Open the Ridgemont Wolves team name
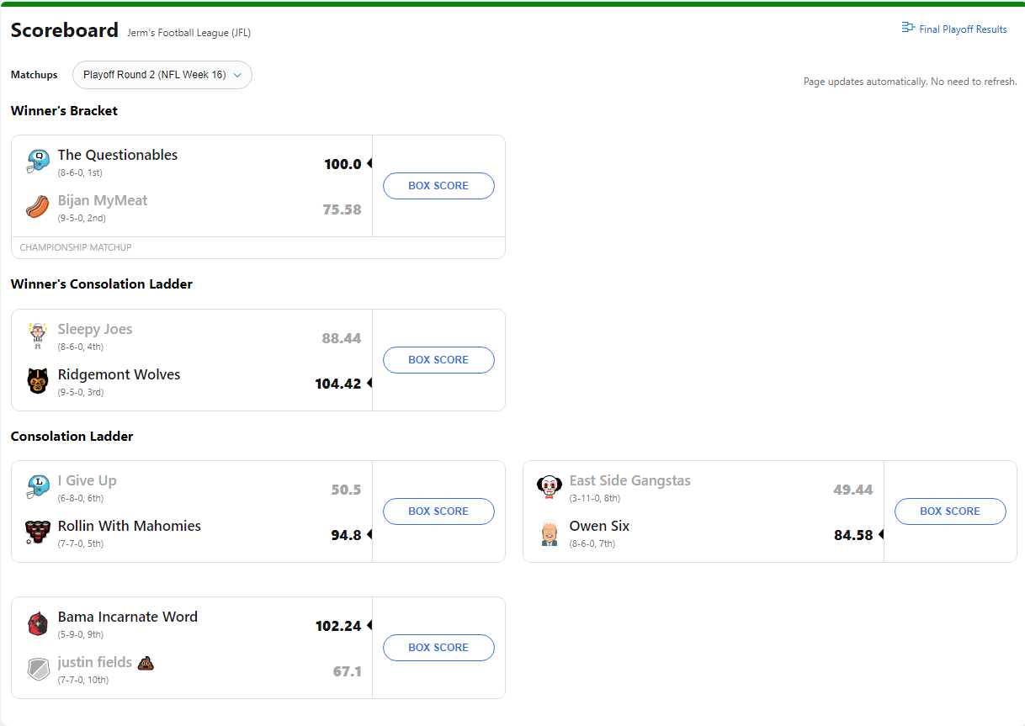The height and width of the screenshot is (726, 1025). pos(119,374)
